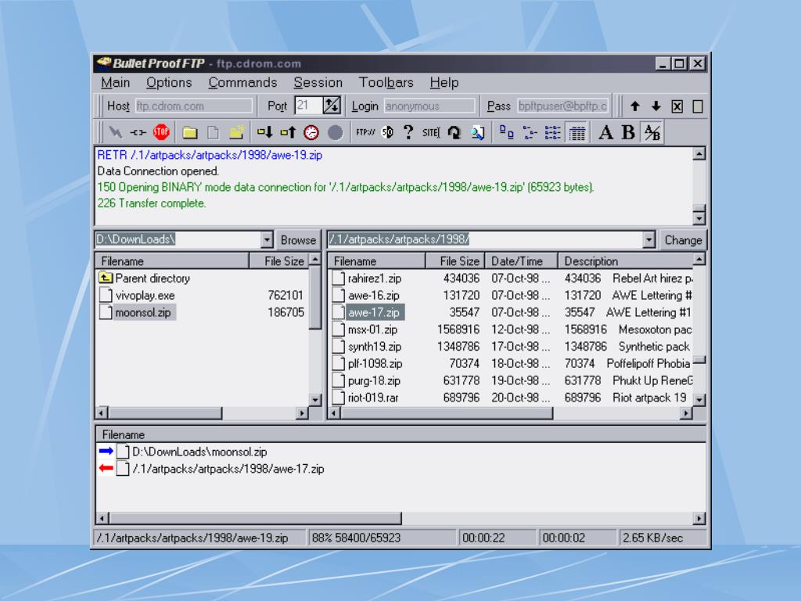801x601 pixels.
Task: Click the SITE command icon
Action: [431, 133]
